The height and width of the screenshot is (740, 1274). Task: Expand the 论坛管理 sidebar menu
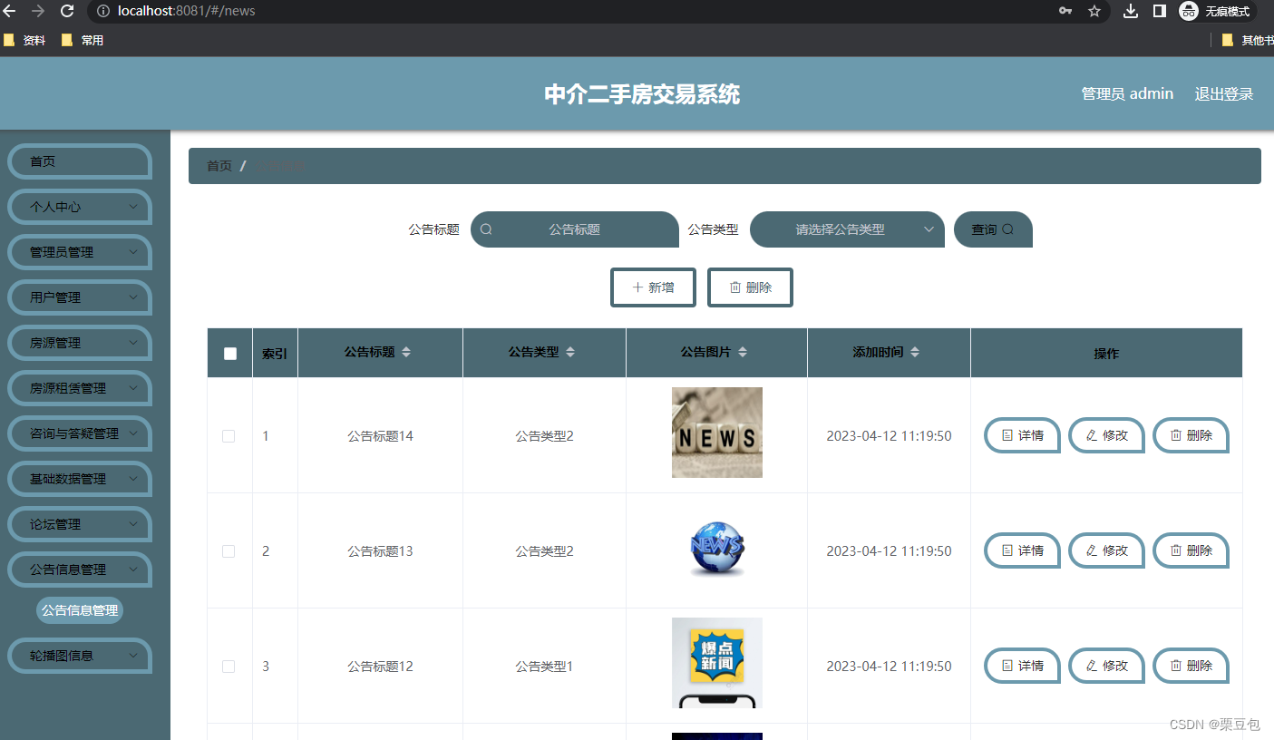click(x=80, y=524)
